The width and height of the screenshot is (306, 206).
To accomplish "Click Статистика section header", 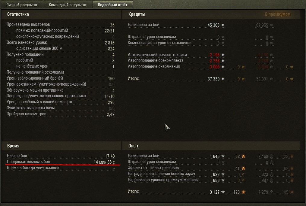I will (18, 14).
